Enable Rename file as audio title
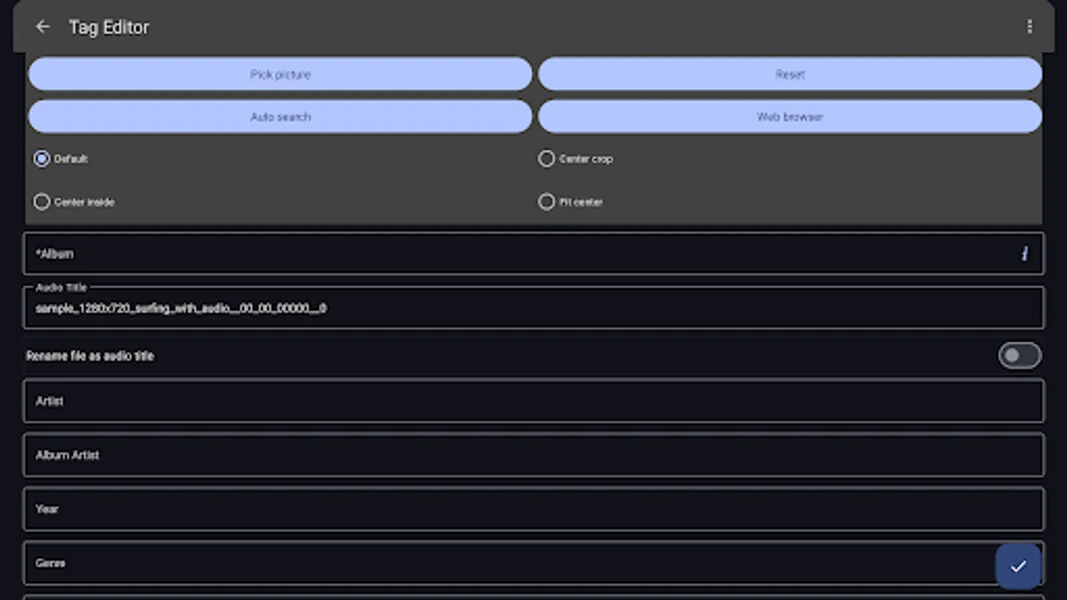 [1018, 355]
